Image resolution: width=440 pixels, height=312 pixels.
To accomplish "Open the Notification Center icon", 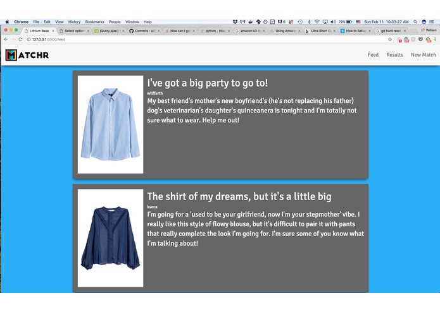I will pyautogui.click(x=432, y=22).
